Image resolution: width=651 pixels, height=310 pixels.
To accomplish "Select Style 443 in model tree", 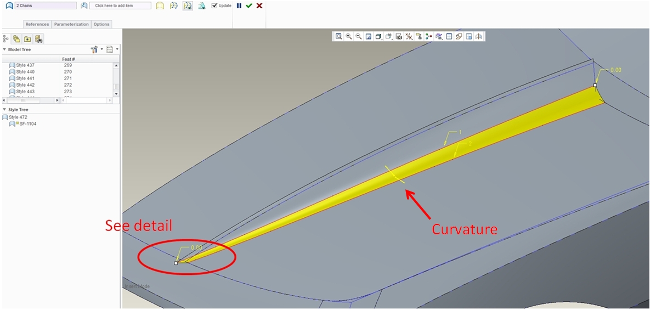I will tap(21, 92).
